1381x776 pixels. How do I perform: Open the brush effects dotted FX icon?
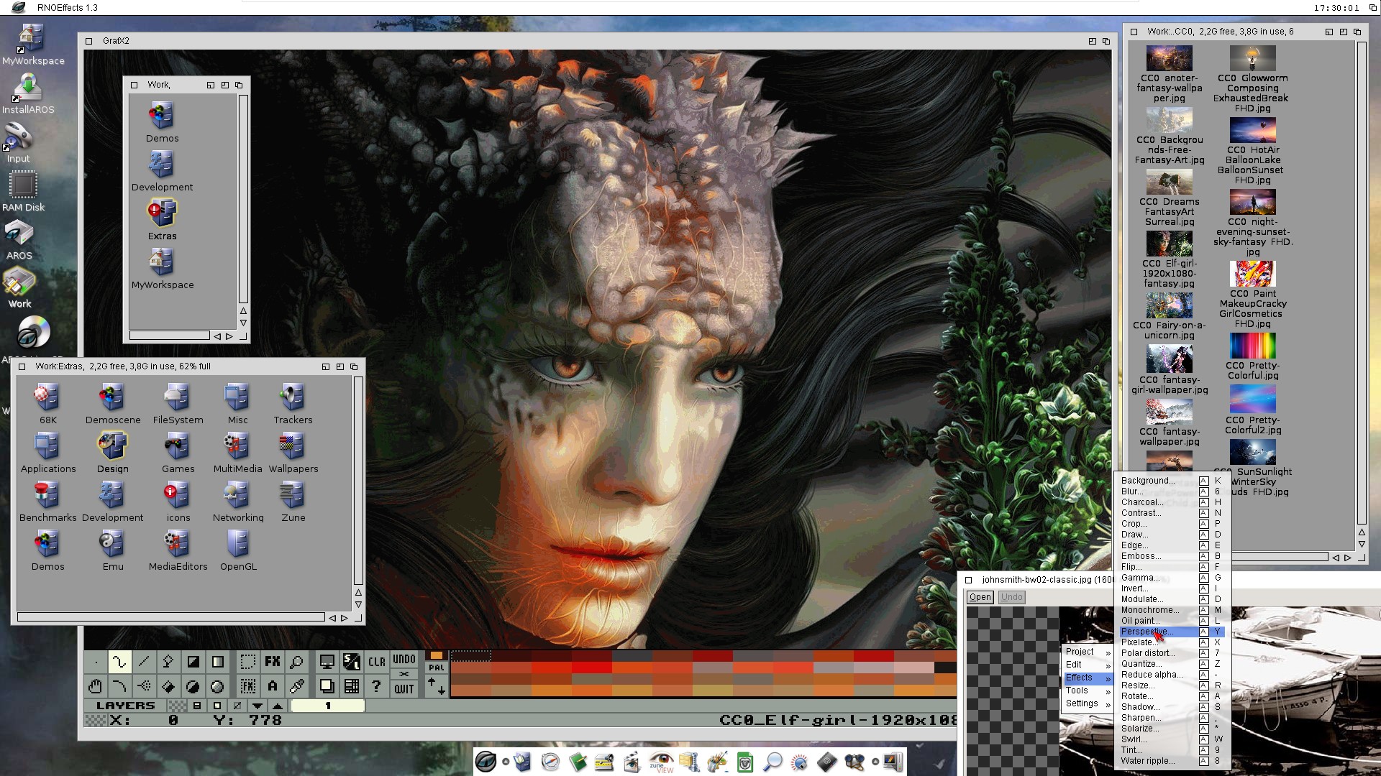click(x=248, y=686)
